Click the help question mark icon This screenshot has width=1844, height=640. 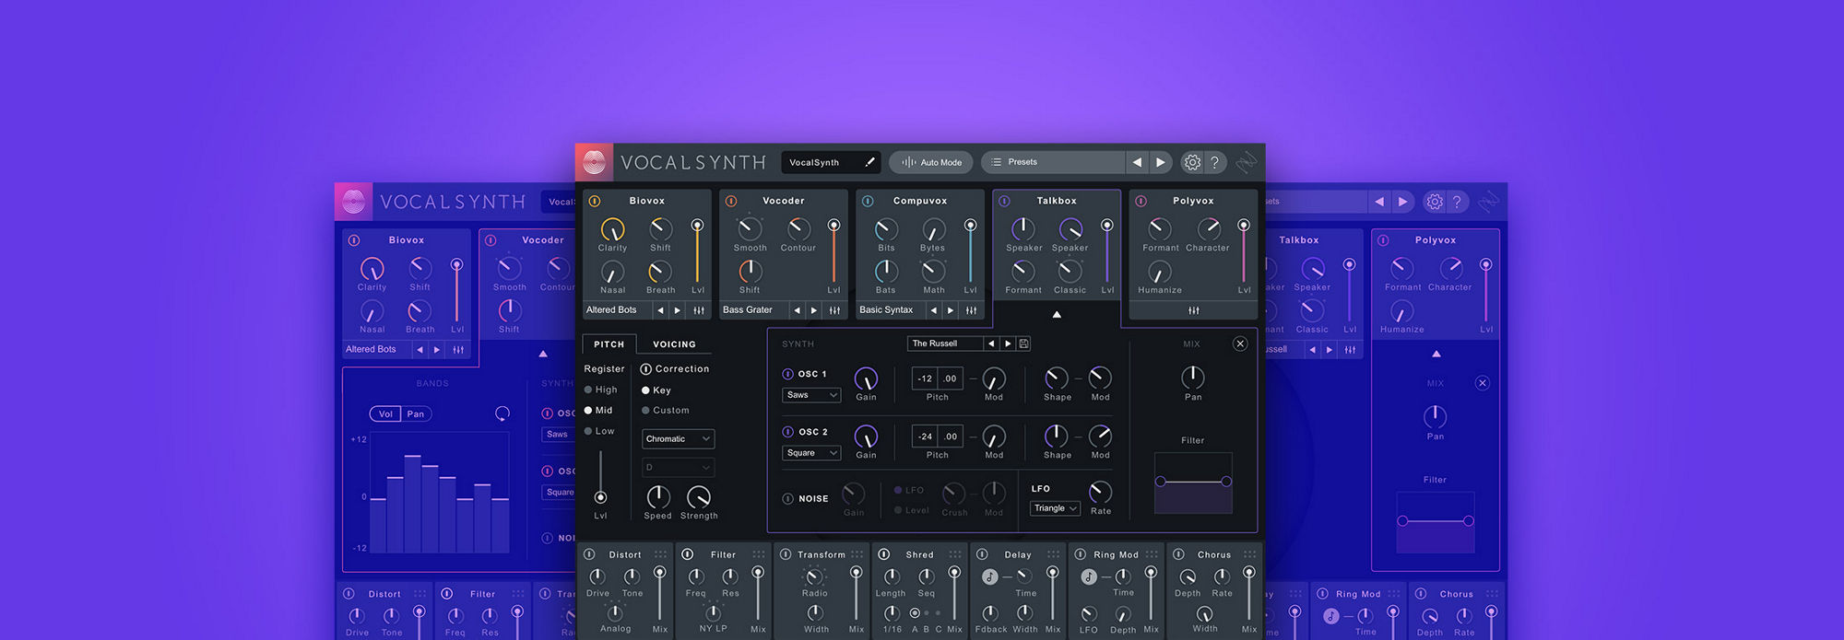1215,162
